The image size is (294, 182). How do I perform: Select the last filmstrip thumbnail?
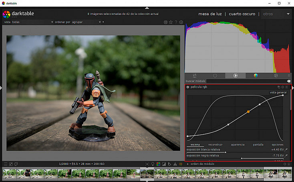pyautogui.click(x=285, y=174)
